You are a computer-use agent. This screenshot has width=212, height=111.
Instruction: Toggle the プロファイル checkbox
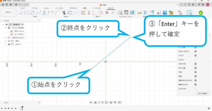[x=196, y=64]
